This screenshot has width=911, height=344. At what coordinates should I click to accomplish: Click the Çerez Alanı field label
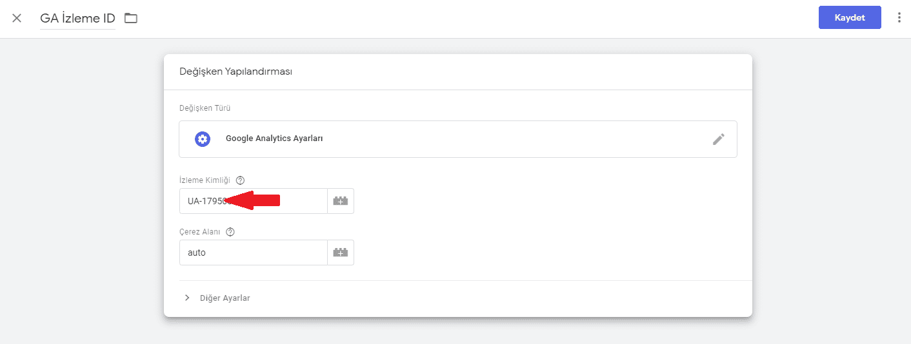[200, 232]
